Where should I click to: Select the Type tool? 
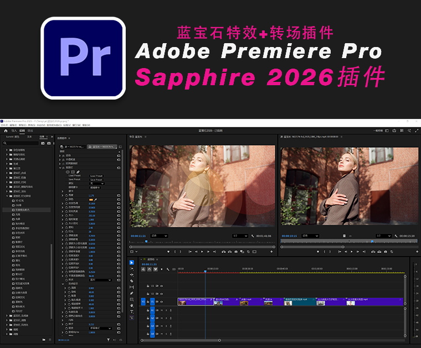[x=132, y=312]
